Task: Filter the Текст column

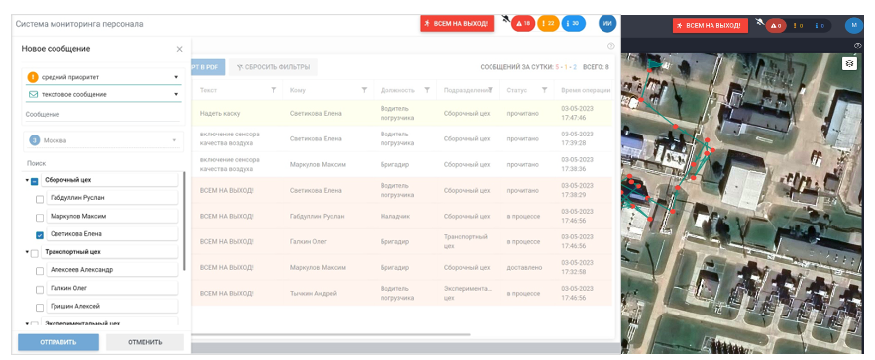Action: point(273,90)
